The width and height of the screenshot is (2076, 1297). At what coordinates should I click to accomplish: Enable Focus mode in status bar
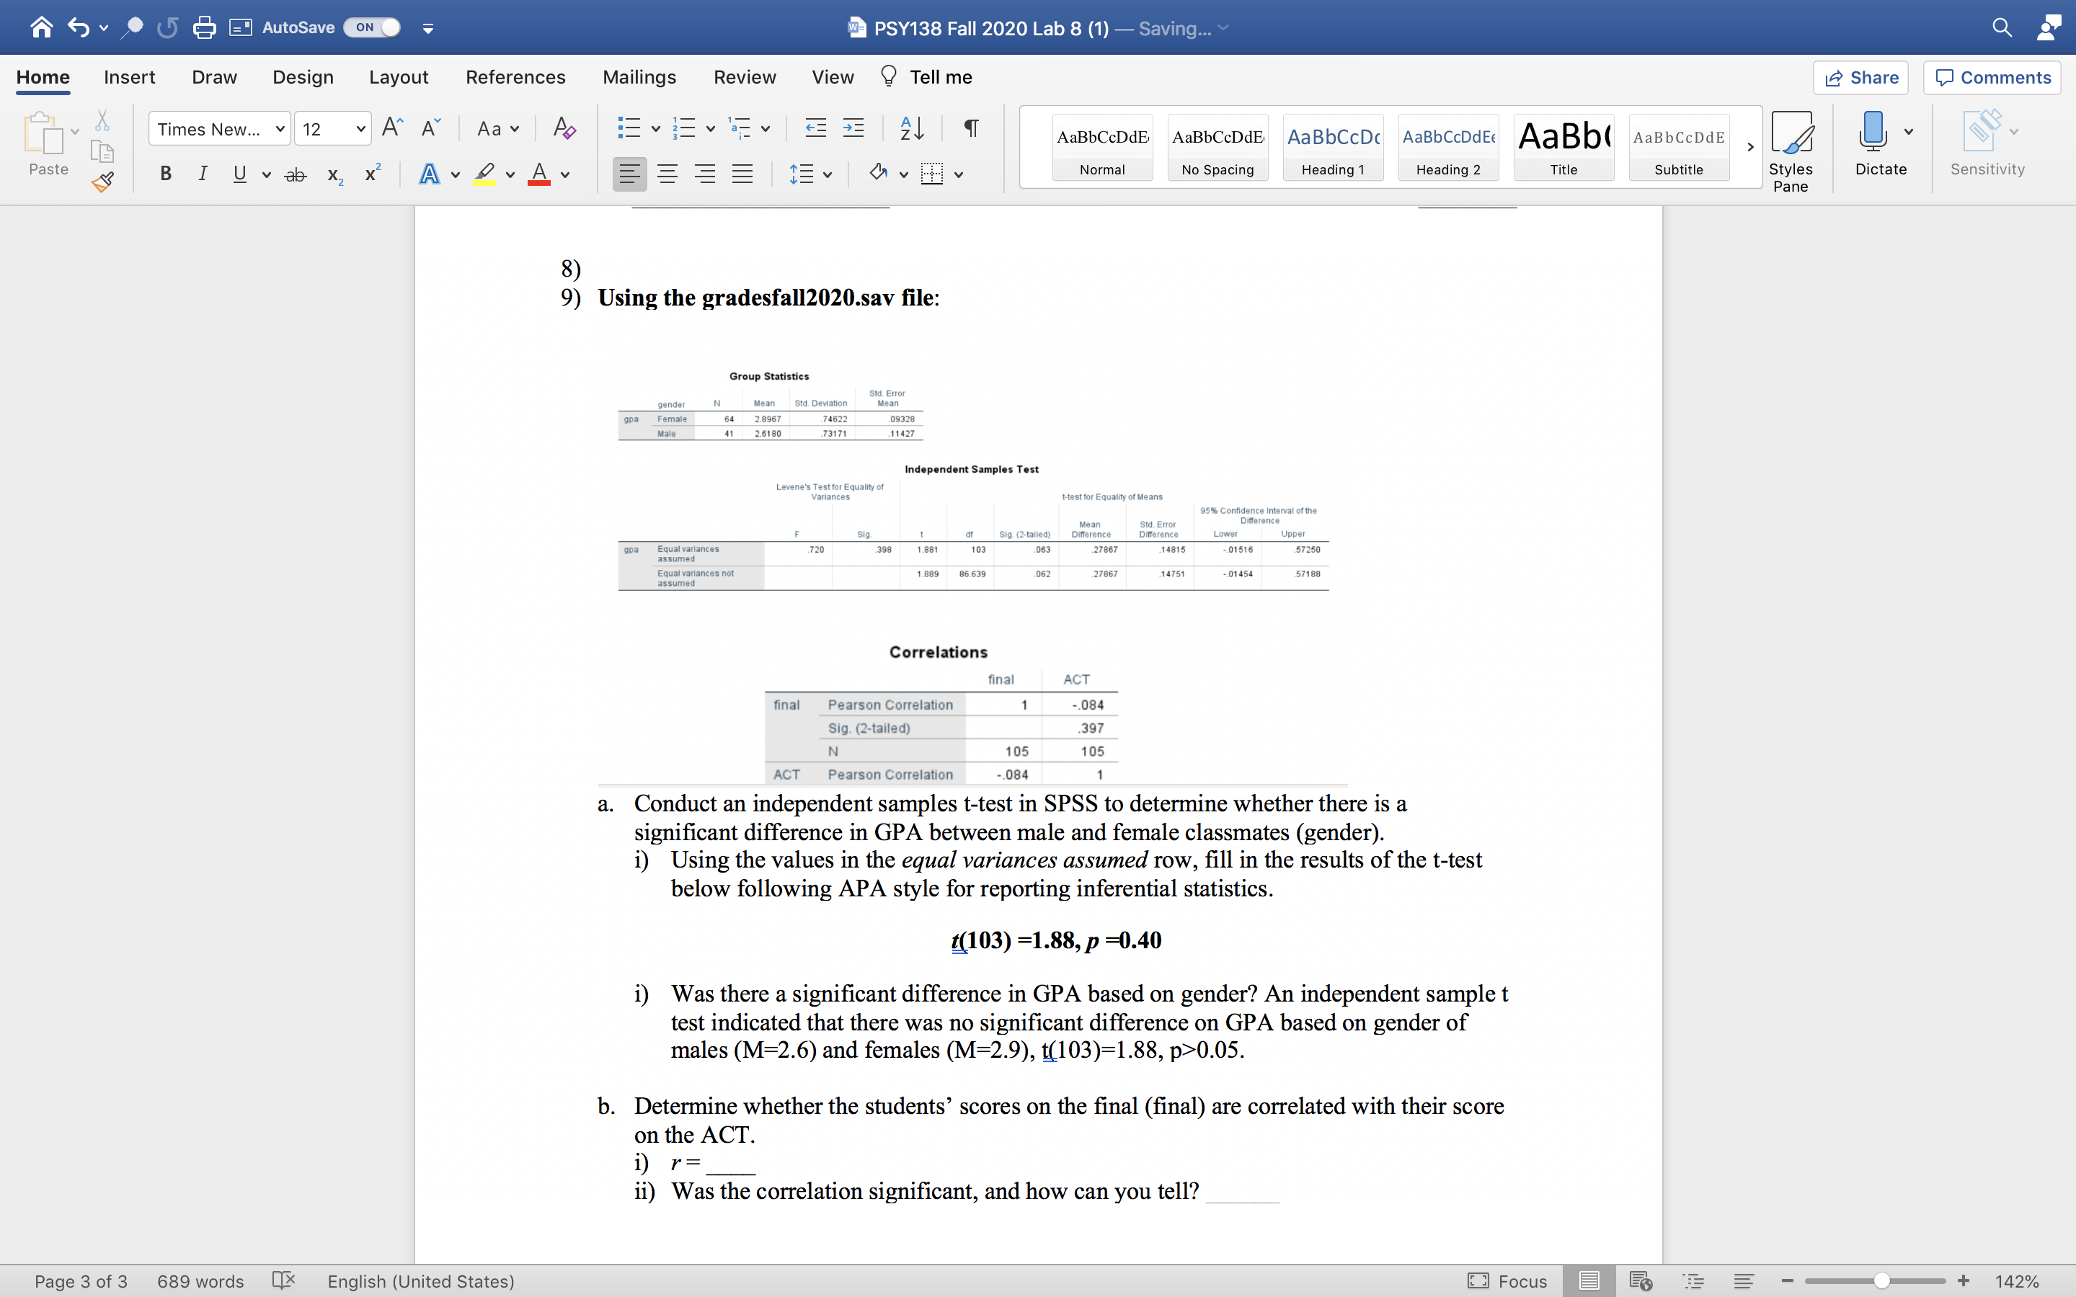1507,1280
